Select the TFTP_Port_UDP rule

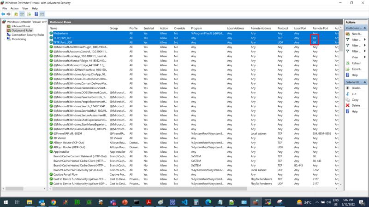click(x=194, y=42)
